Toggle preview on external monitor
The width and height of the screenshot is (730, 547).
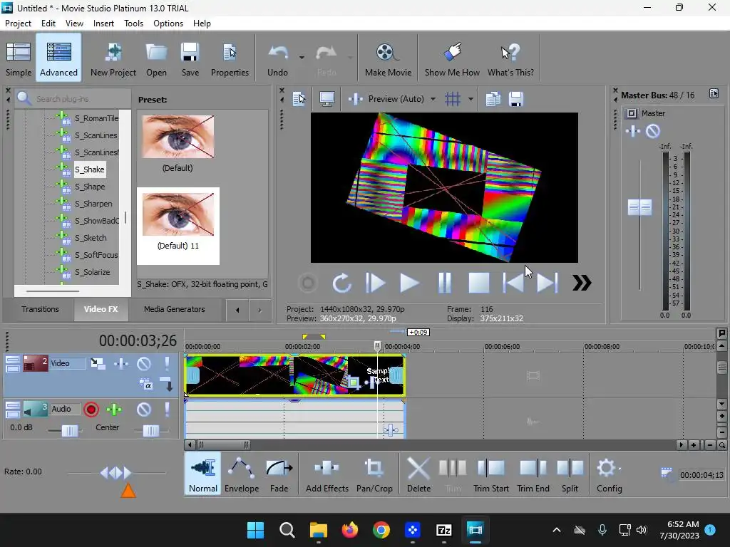(x=327, y=99)
